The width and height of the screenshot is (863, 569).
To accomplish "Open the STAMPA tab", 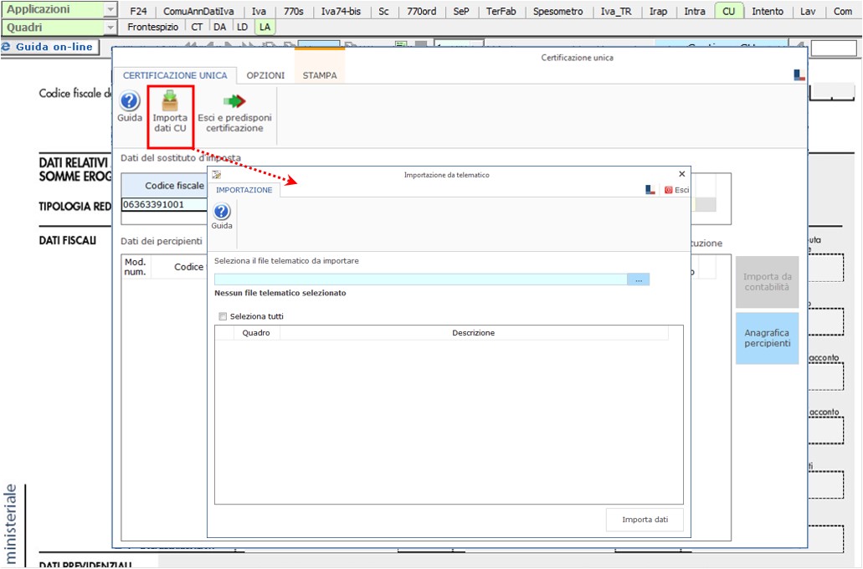I will pos(320,75).
